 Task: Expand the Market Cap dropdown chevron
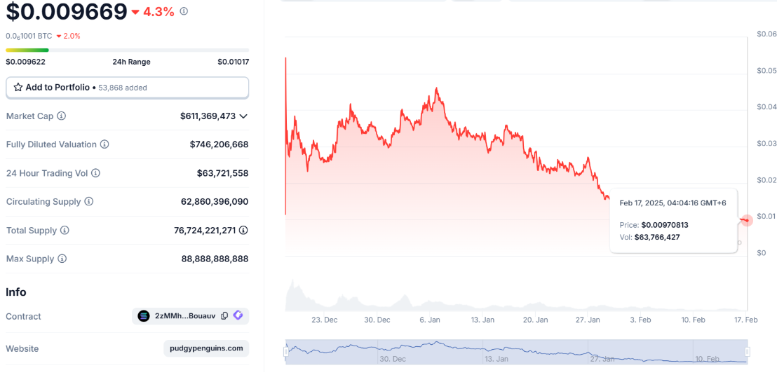coord(243,116)
